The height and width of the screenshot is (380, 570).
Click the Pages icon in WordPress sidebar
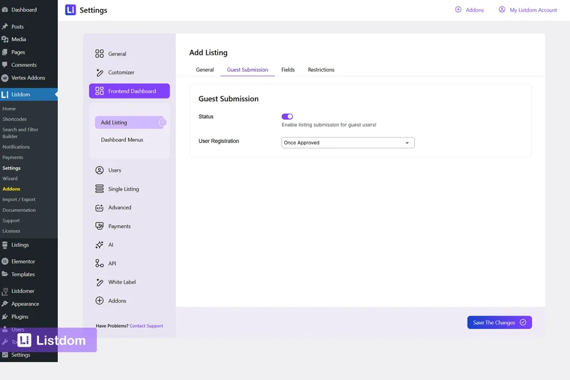(x=4, y=52)
